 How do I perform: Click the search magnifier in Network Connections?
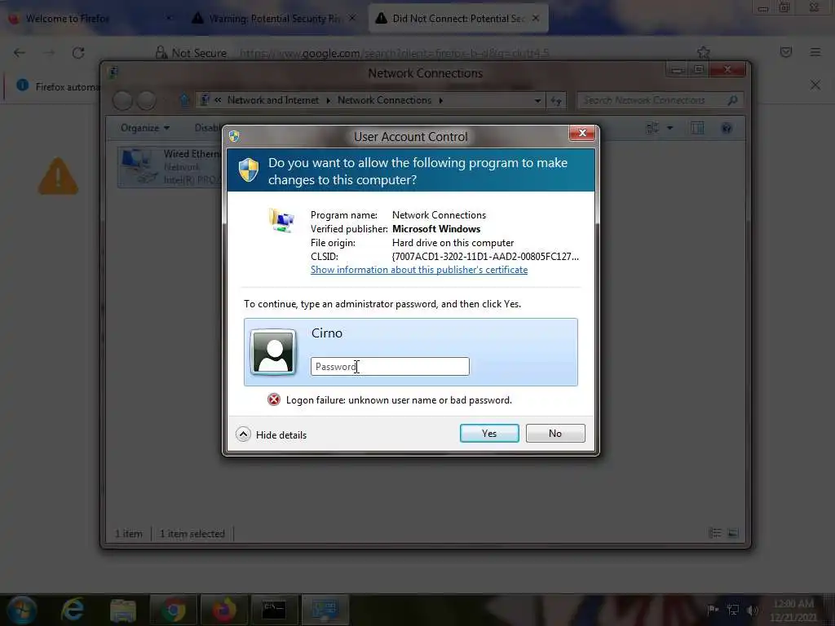click(x=732, y=100)
